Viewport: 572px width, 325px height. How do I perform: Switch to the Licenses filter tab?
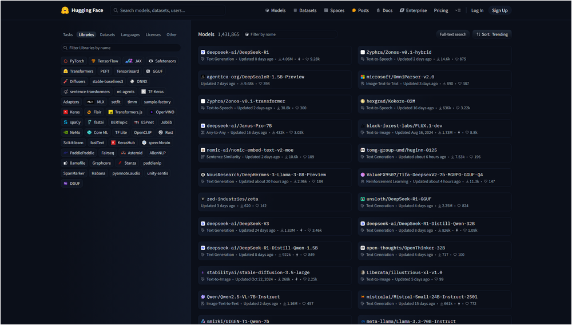[153, 35]
